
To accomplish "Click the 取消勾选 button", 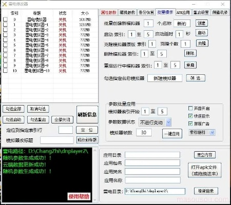I will pos(38,109).
